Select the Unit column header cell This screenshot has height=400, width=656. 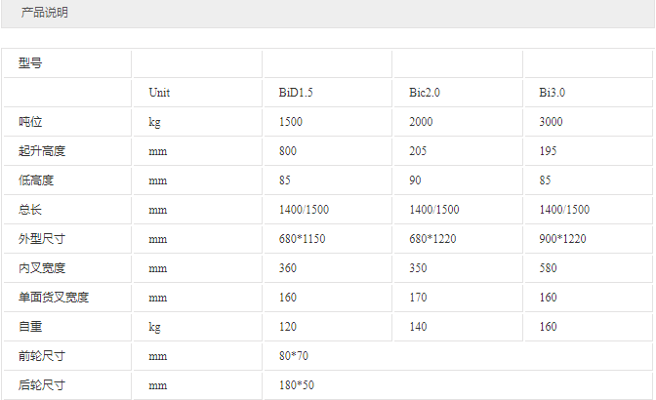tap(159, 93)
